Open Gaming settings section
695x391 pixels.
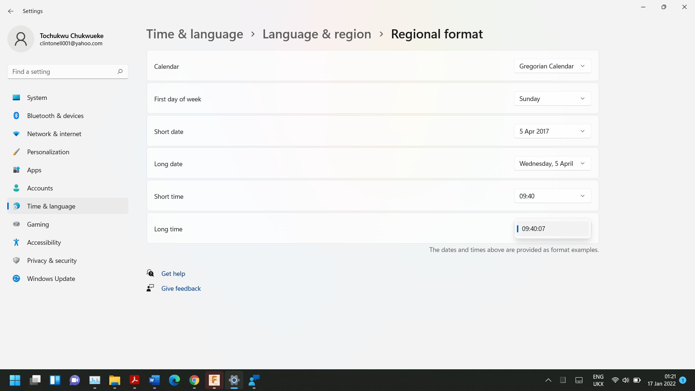click(x=38, y=224)
